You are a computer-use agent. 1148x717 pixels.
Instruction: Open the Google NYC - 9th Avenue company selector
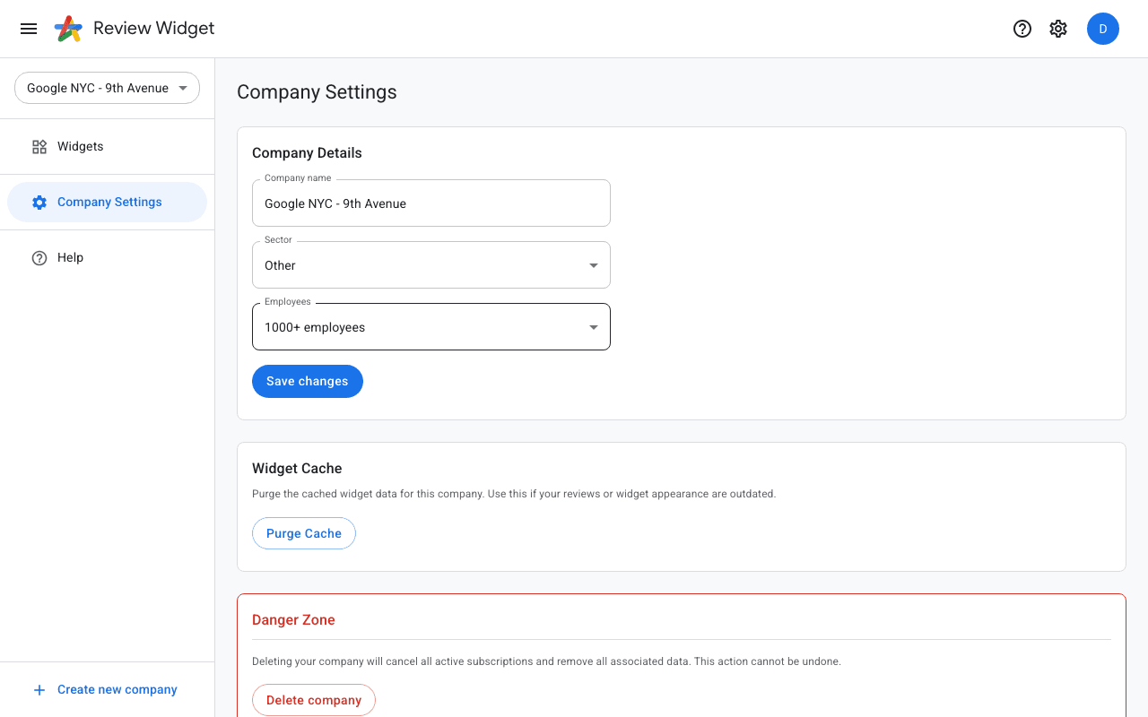tap(107, 88)
